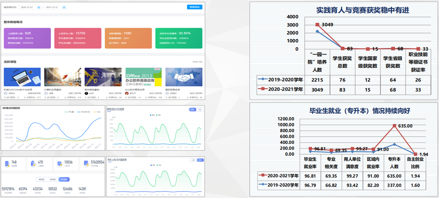Image resolution: width=439 pixels, height=198 pixels.
Task: Open the start date calendar icon
Action: click(x=39, y=7)
